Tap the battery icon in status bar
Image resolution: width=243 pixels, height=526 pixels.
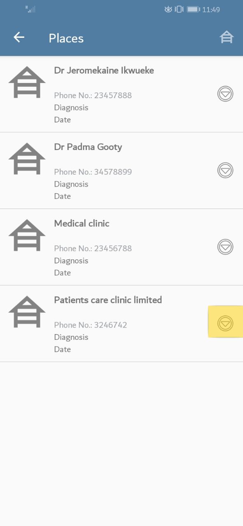click(193, 9)
